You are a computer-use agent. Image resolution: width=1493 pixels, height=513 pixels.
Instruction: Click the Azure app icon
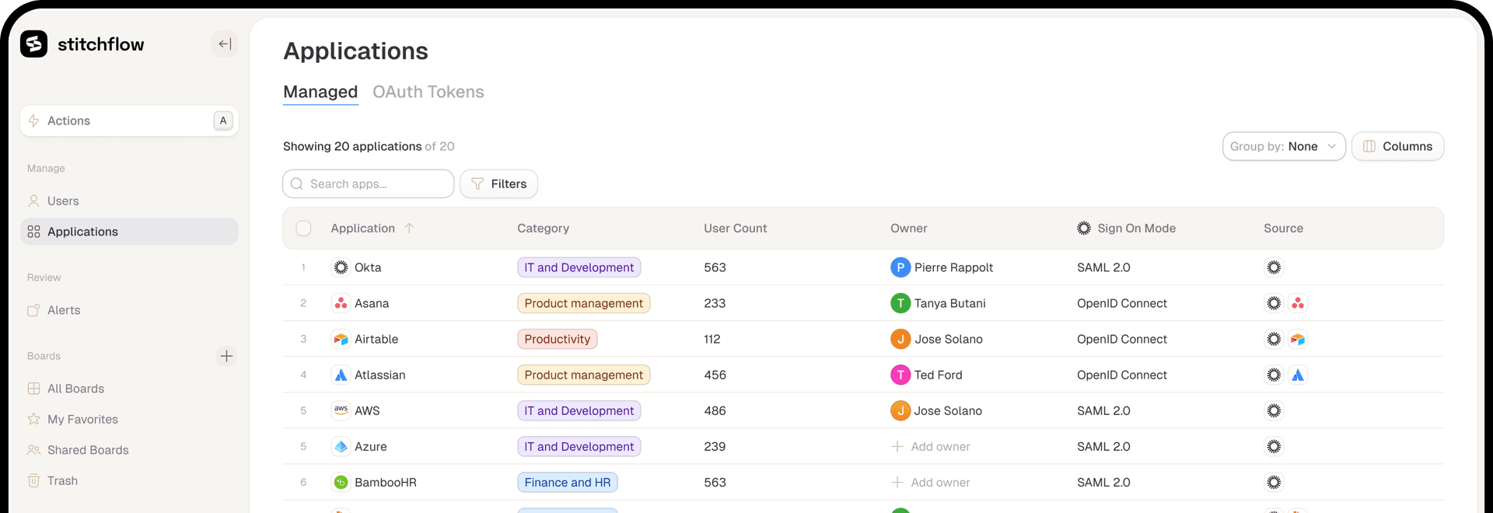tap(341, 446)
